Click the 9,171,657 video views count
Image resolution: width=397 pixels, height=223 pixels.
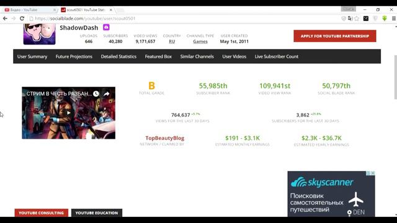(x=145, y=42)
